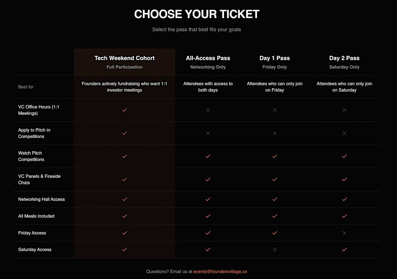Click the Choose Your Ticket heading
Image resolution: width=397 pixels, height=279 pixels.
pyautogui.click(x=197, y=14)
